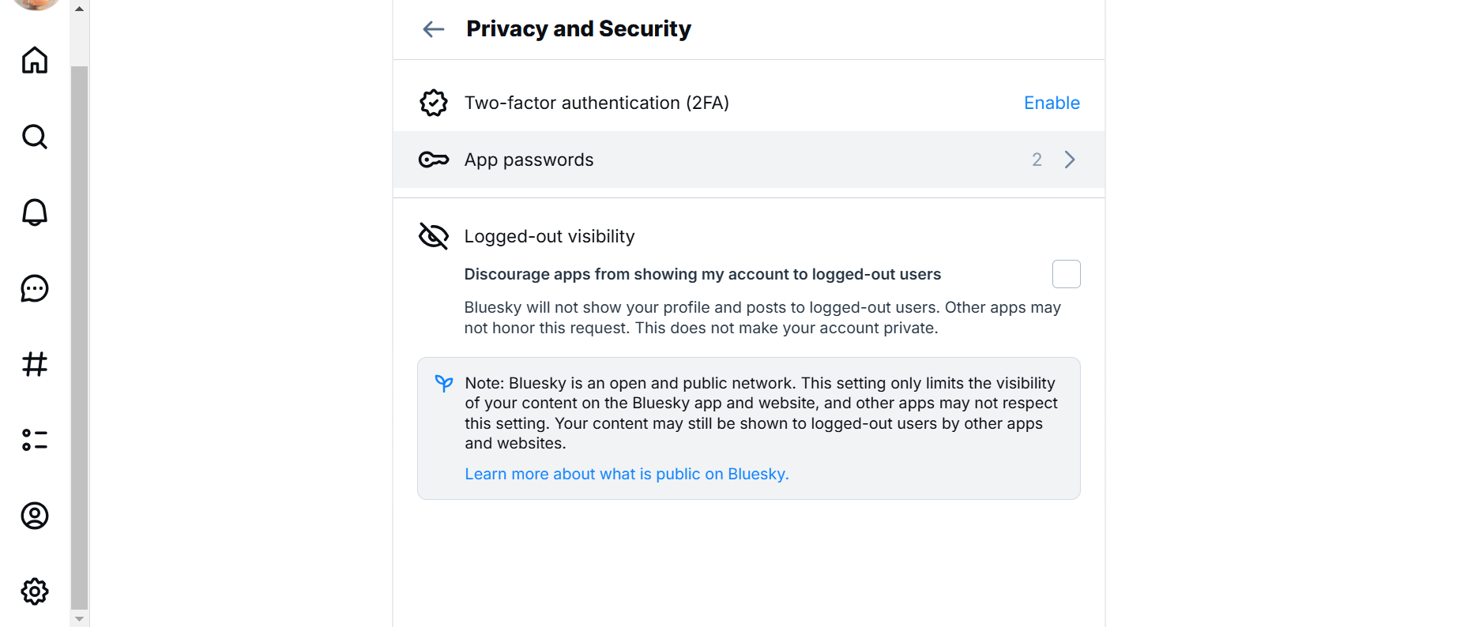Open Chat messages icon
Viewport: 1479px width, 627px height.
click(x=35, y=288)
